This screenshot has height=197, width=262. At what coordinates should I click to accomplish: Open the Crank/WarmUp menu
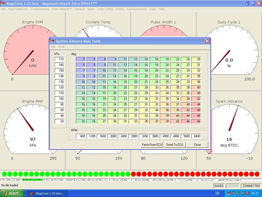(40, 9)
